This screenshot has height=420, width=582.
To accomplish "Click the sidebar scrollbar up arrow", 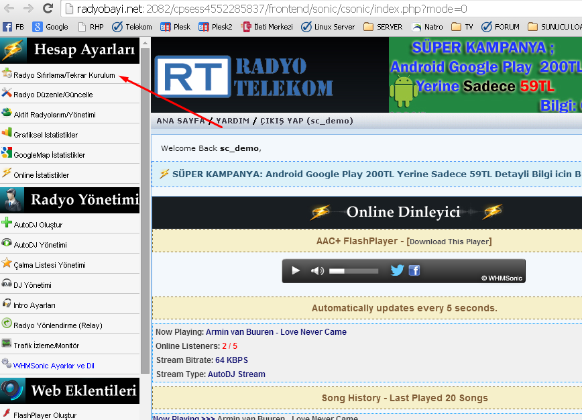I will [145, 43].
